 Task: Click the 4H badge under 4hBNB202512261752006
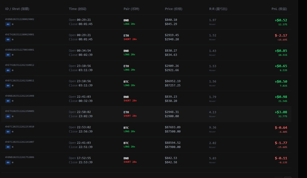[x=8, y=162]
